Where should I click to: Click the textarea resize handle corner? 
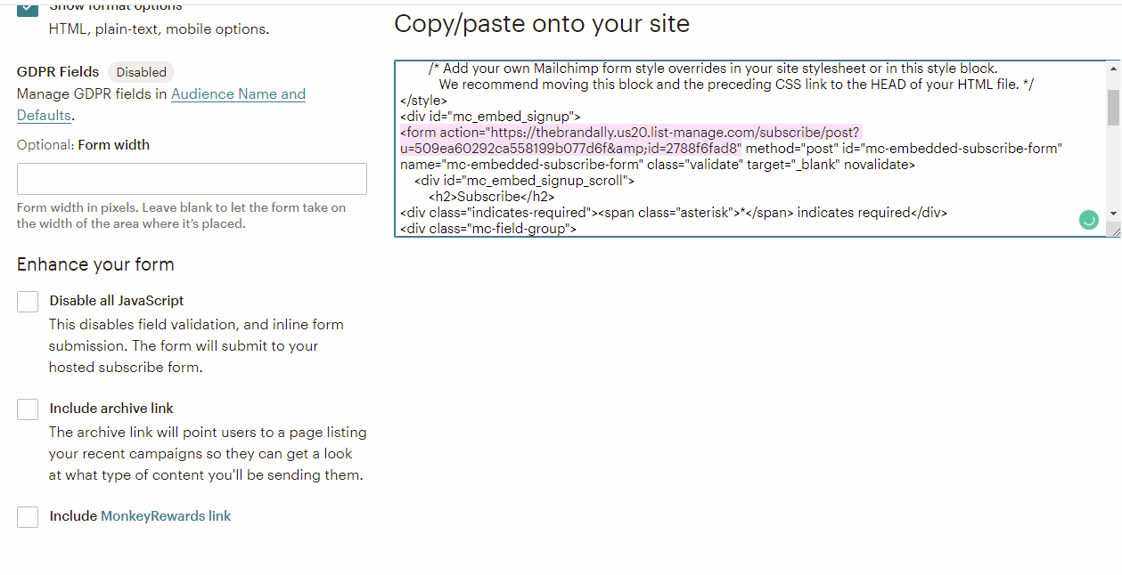[x=1114, y=231]
